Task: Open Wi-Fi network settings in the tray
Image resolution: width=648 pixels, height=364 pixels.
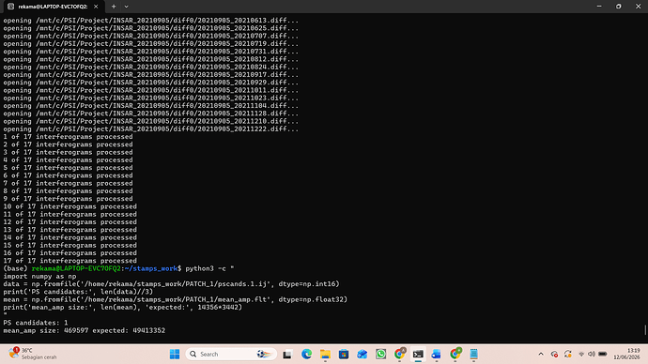Action: 581,354
